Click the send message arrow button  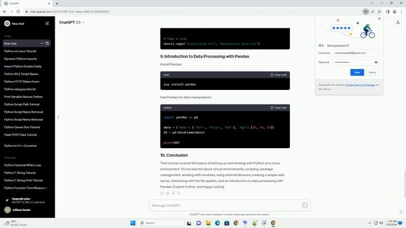(304, 205)
